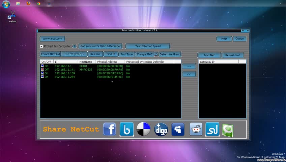The image size is (286, 162).
Task: Select IP 192.168.11.254 in list
Action: click(x=65, y=77)
